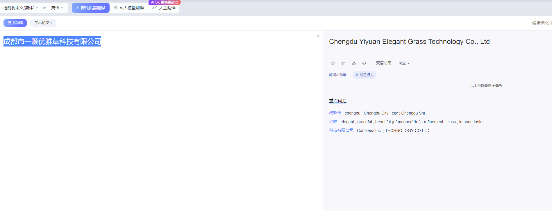This screenshot has width=552, height=211.
Task: Give the translation a thumbs up
Action: (x=354, y=63)
